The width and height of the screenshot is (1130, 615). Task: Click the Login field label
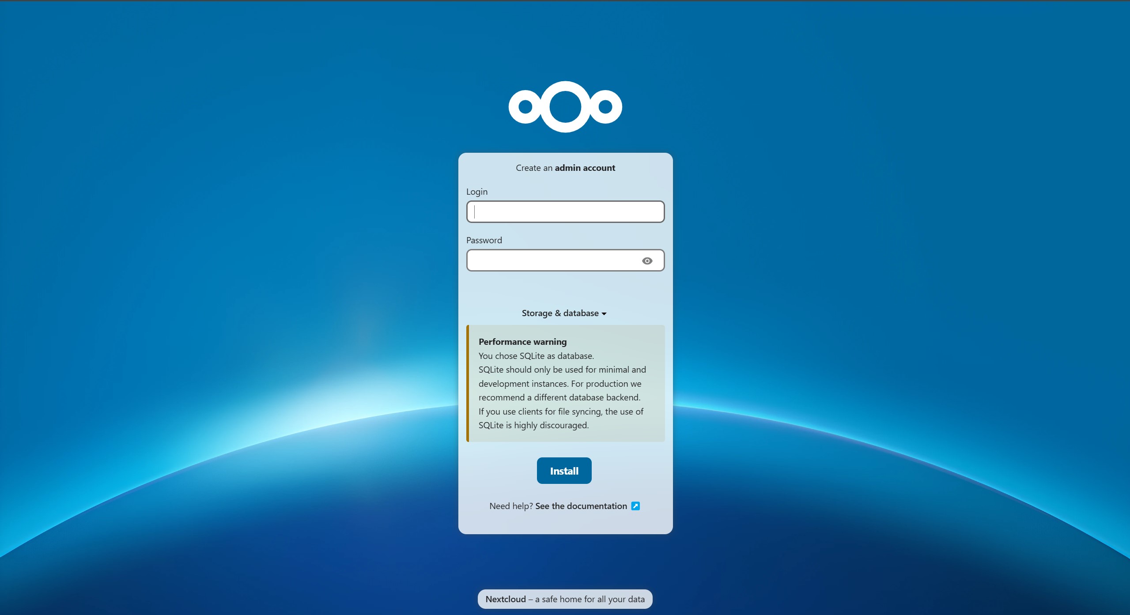[477, 192]
